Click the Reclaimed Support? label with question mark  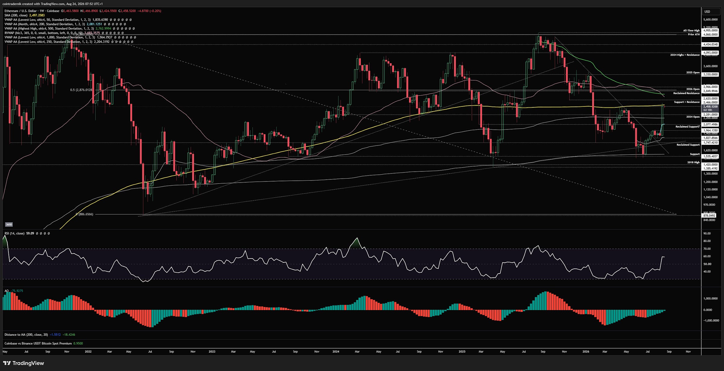tap(687, 127)
